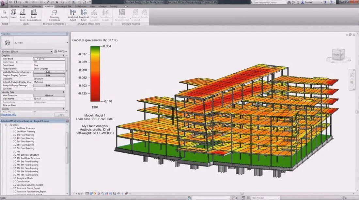Viewport: 359px width, 200px height.
Task: Click the horizontal view scrollbar thumb
Action: point(242,193)
